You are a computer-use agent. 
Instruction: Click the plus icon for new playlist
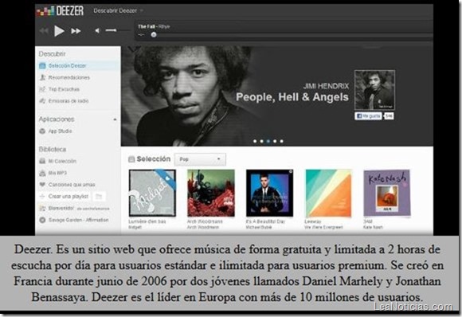tap(42, 197)
